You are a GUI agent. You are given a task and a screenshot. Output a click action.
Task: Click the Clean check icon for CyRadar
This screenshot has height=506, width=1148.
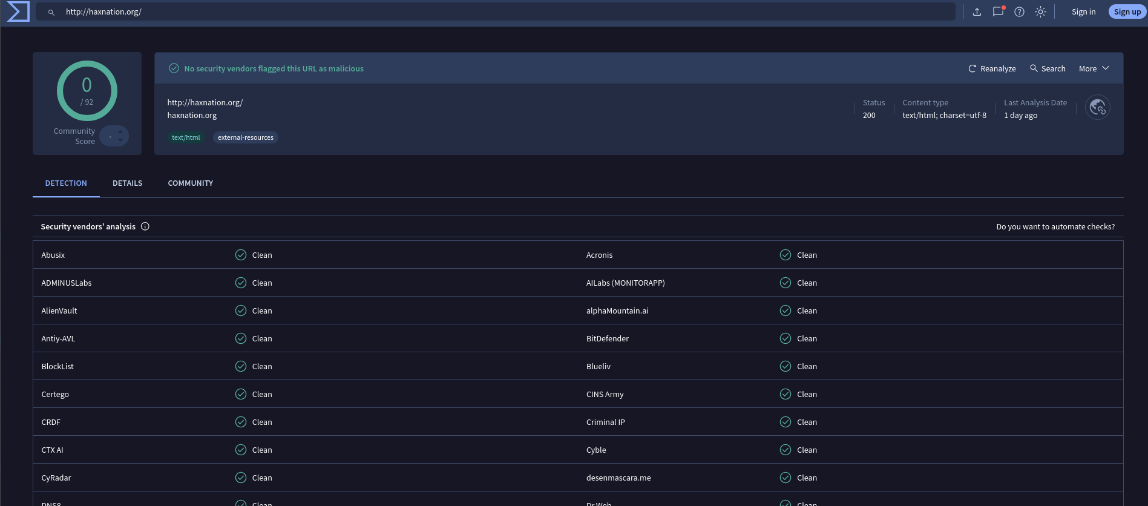pos(241,478)
